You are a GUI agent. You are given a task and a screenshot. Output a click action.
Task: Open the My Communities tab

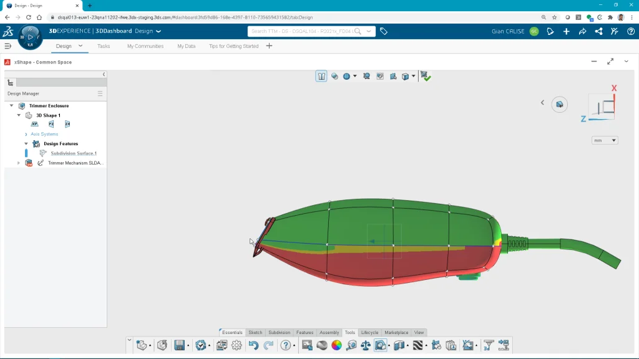[145, 46]
